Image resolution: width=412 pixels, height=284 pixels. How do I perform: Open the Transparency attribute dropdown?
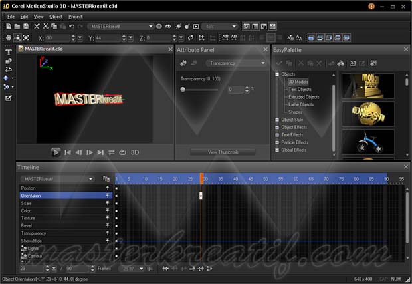(x=226, y=63)
